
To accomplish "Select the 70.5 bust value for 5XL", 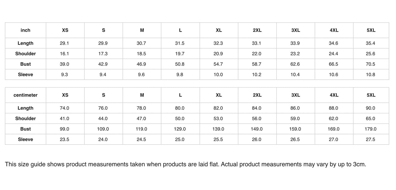I will (x=370, y=64).
